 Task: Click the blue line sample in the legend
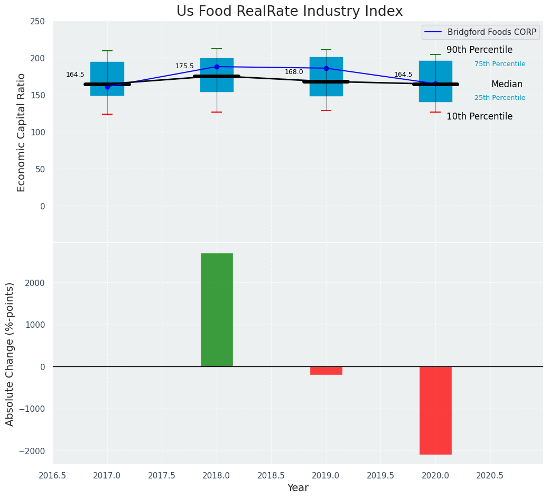pyautogui.click(x=434, y=32)
